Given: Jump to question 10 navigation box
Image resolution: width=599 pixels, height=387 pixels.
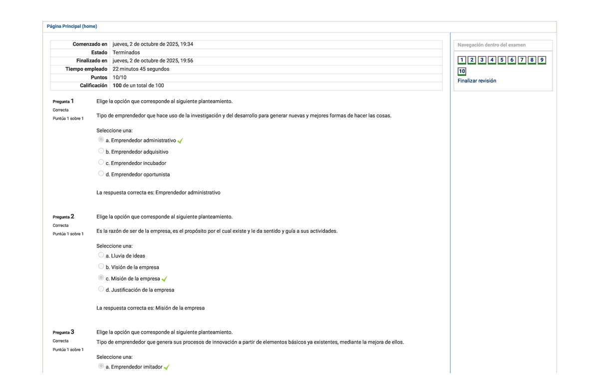Looking at the screenshot, I should point(462,71).
